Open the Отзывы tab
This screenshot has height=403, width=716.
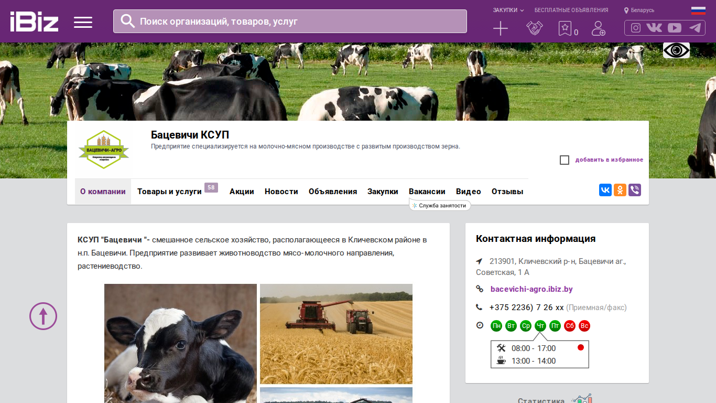507,192
